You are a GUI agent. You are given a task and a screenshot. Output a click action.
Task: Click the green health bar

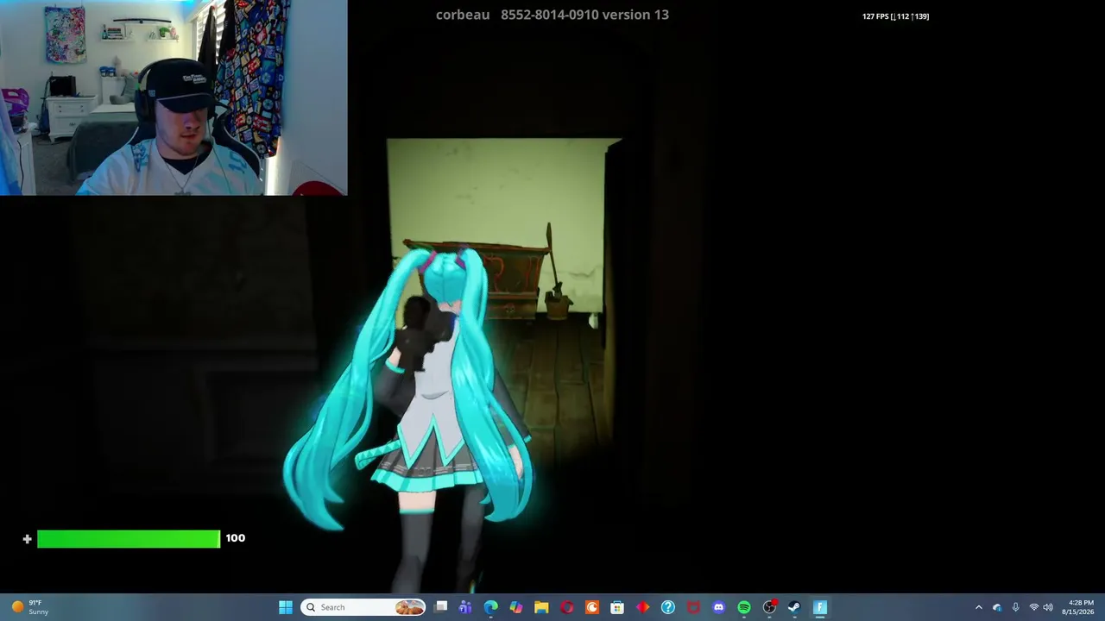129,539
